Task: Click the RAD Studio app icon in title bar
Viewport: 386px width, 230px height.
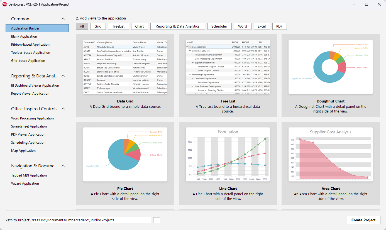Action: [5, 4]
